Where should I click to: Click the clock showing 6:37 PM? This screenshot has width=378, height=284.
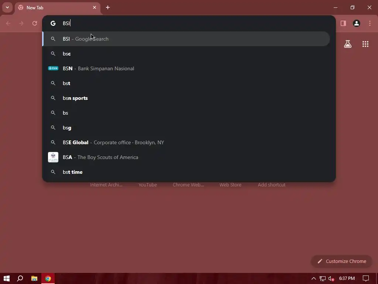click(347, 278)
